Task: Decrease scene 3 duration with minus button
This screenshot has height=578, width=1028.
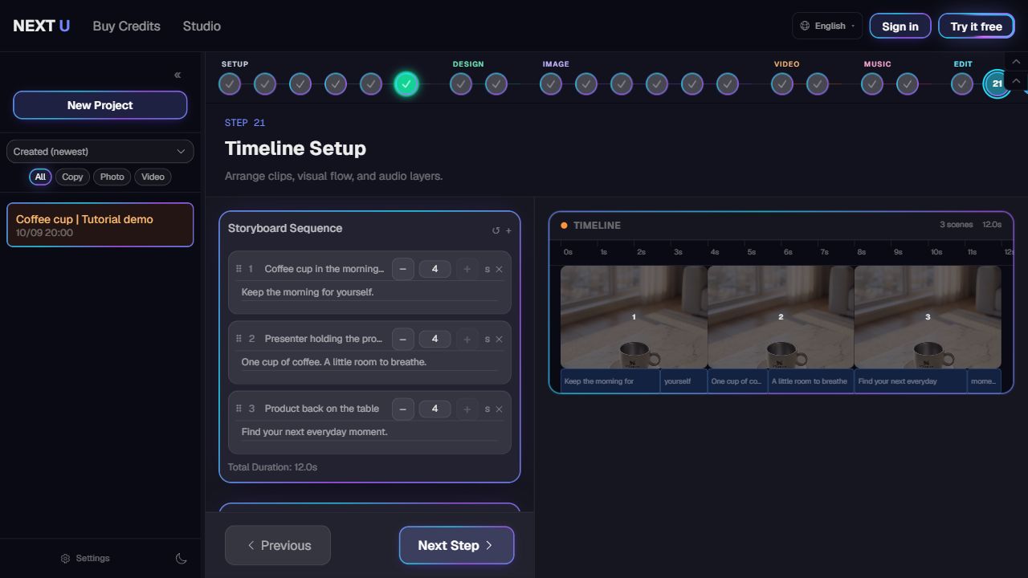Action: pyautogui.click(x=403, y=409)
